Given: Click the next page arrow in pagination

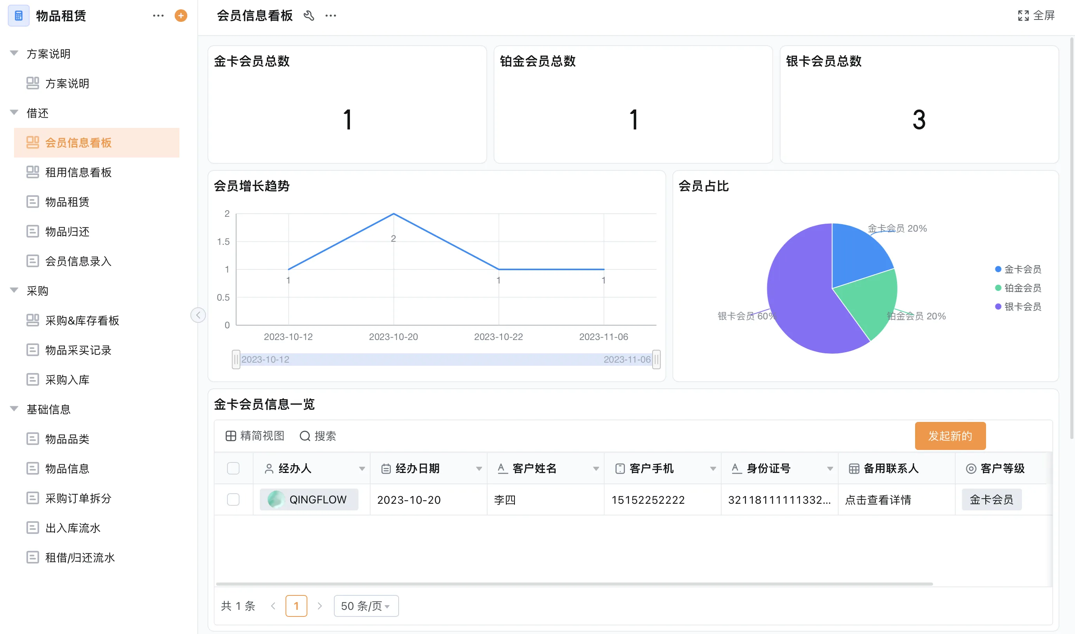Looking at the screenshot, I should coord(319,606).
